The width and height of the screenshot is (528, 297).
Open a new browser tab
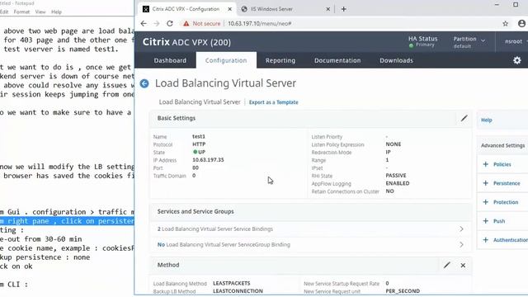point(343,9)
